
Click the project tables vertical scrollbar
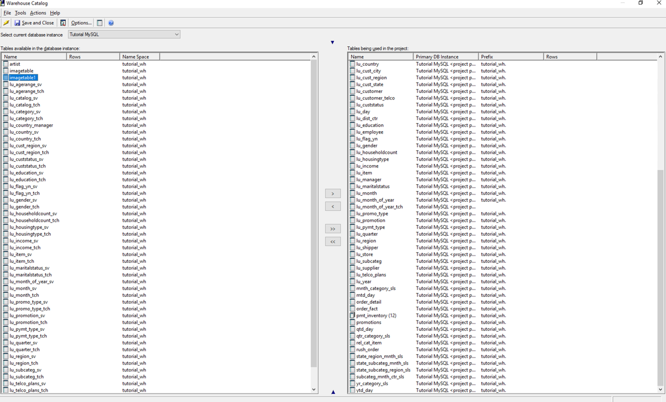660,277
